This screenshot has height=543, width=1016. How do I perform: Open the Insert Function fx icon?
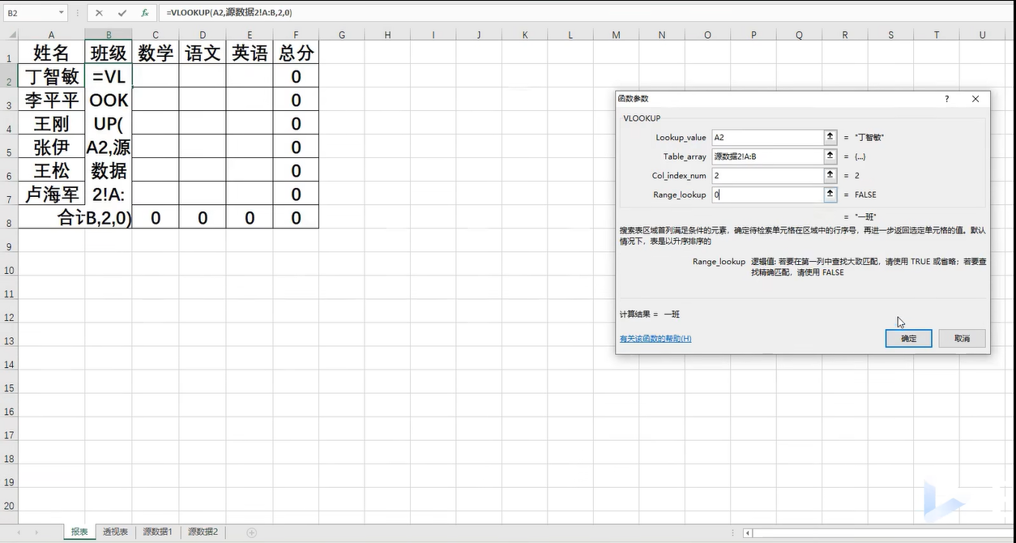pos(144,13)
